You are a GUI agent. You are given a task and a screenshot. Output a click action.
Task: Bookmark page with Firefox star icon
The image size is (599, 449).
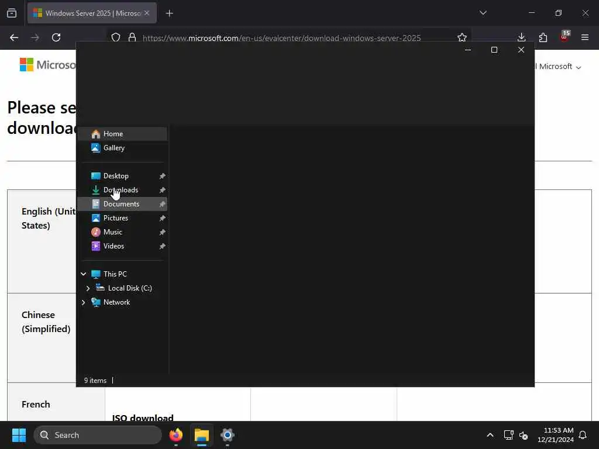coord(462,37)
